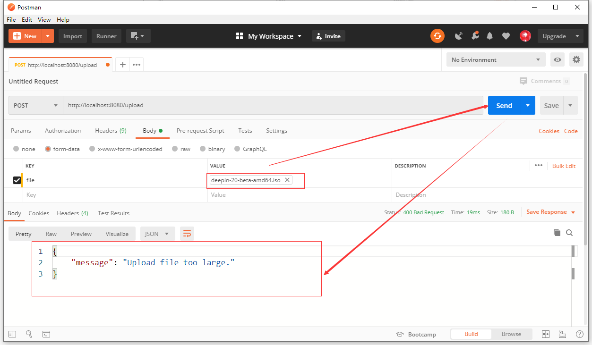Open the request Headers (9) tab
Screen dimensions: 592x345
111,131
